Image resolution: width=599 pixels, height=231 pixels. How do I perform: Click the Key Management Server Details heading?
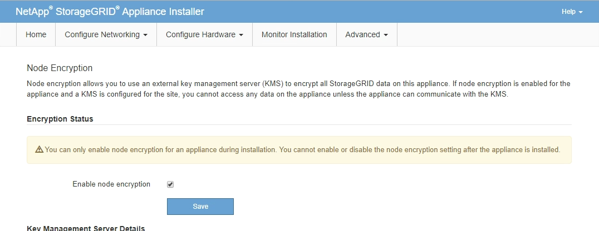(x=86, y=228)
